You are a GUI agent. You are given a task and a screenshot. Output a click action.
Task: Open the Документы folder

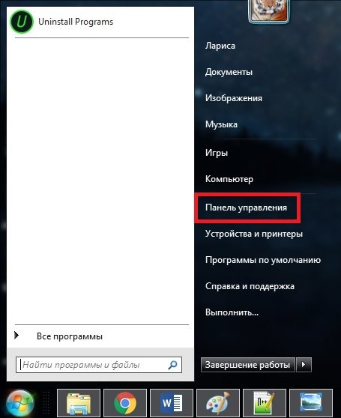point(229,72)
